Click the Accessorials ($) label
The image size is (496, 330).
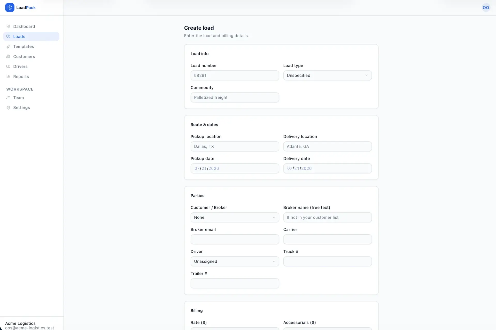[x=299, y=322]
